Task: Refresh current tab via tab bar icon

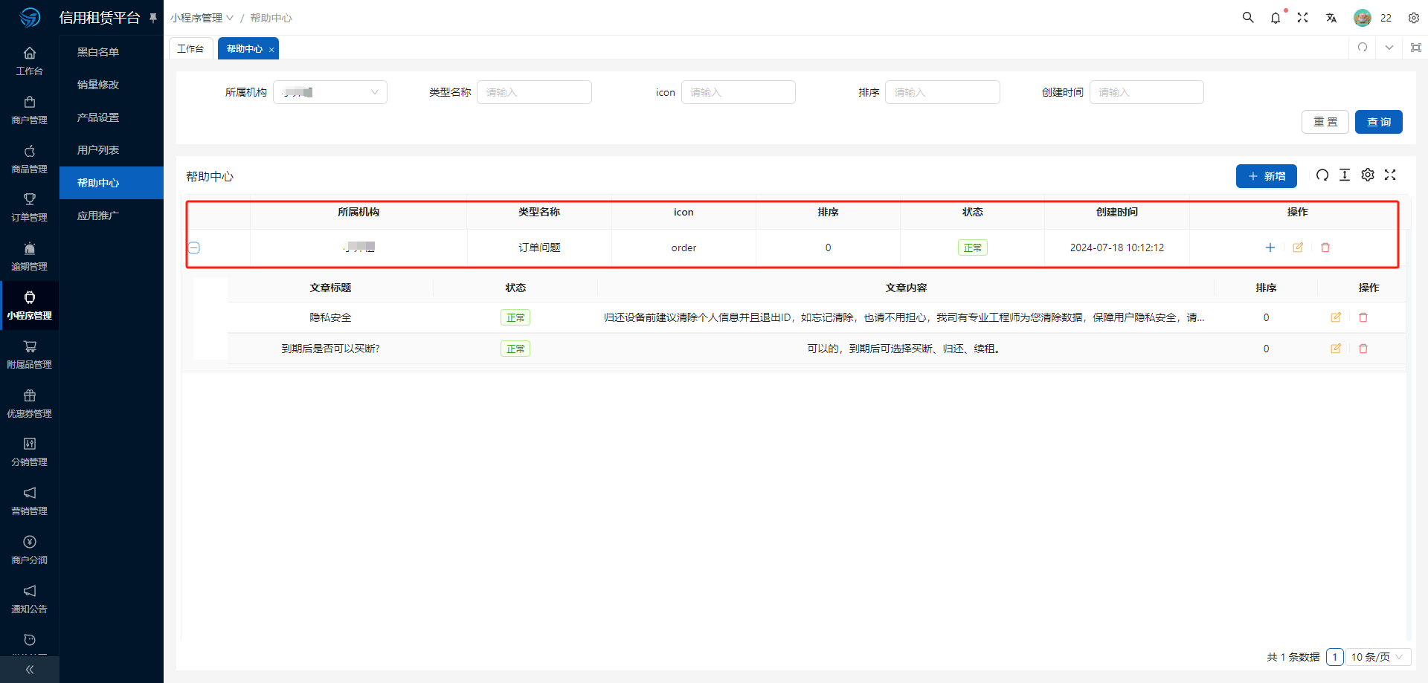Action: coord(1363,48)
